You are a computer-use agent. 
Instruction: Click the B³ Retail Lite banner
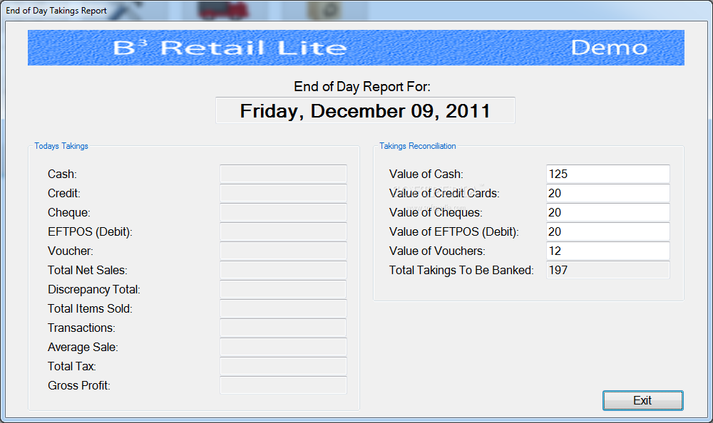click(356, 48)
